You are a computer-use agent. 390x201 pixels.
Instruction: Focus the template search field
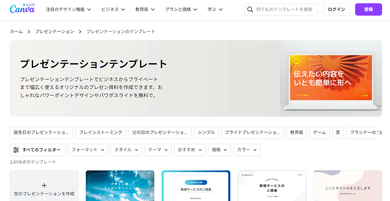point(281,9)
